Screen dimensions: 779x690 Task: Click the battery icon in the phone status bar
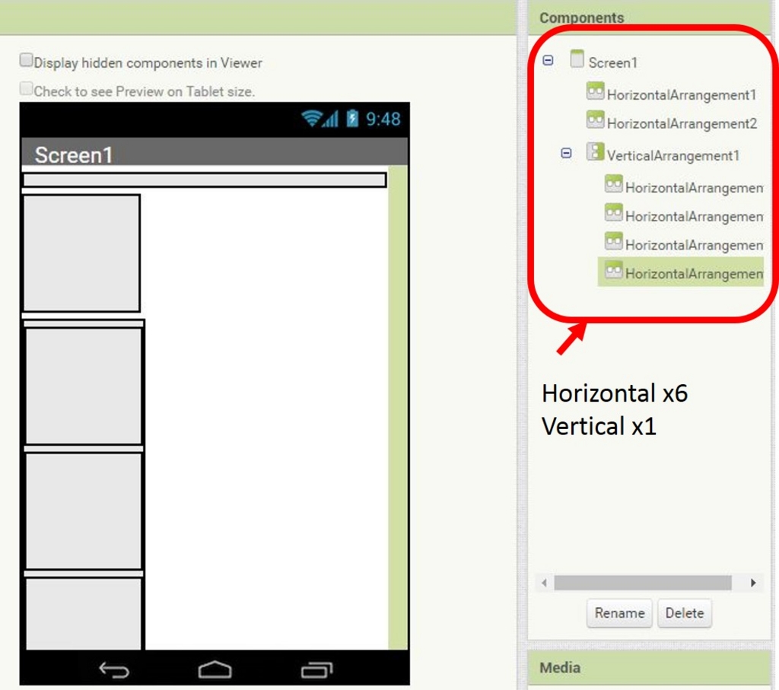click(352, 118)
